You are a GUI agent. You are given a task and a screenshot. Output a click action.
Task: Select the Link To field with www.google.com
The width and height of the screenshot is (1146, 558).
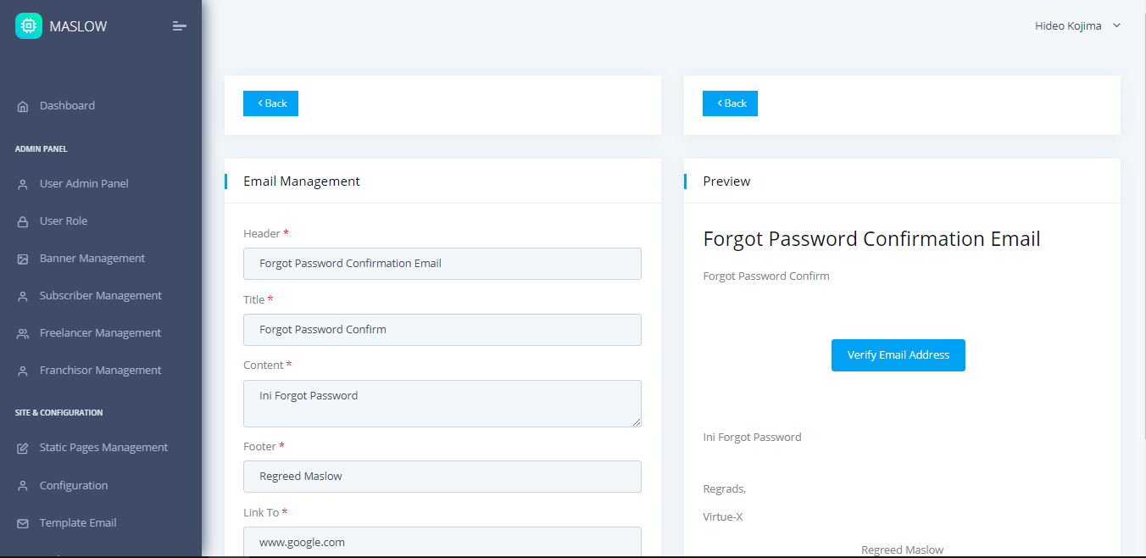[442, 542]
